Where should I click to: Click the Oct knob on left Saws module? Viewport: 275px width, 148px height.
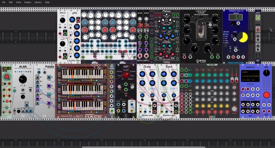tap(142, 74)
